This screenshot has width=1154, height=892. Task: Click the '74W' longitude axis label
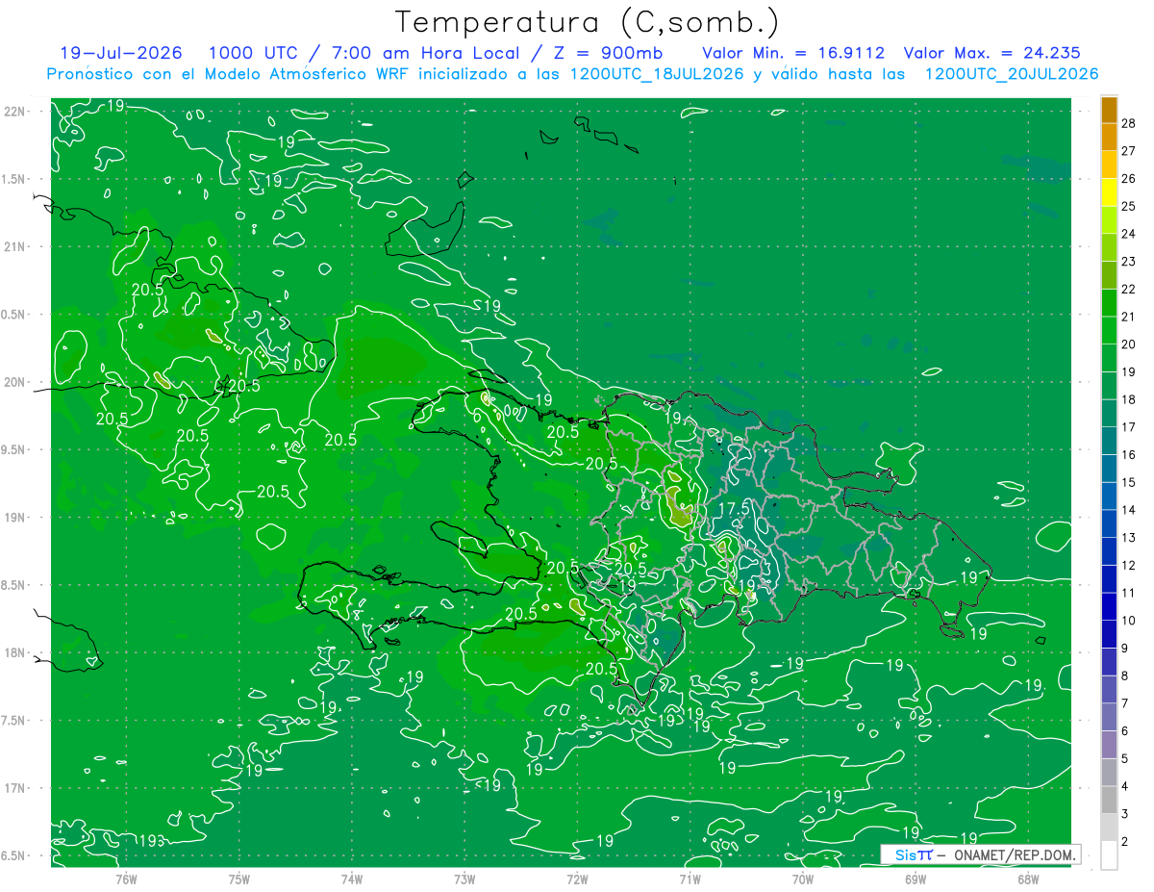point(352,879)
